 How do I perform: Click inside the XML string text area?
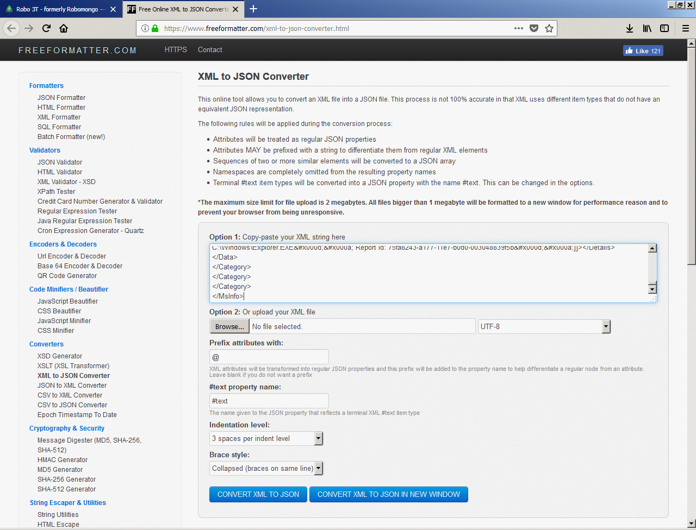coord(428,273)
